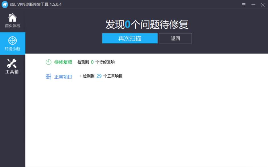The image size is (268, 167).
Task: Close the SSL VPN diagnostic tool
Action: point(263,5)
